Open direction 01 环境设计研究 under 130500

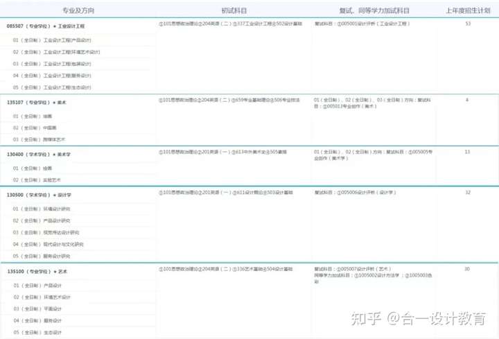[42, 209]
